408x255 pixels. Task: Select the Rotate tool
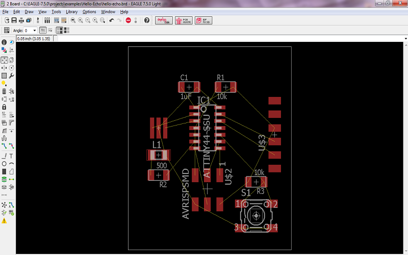[x=11, y=68]
